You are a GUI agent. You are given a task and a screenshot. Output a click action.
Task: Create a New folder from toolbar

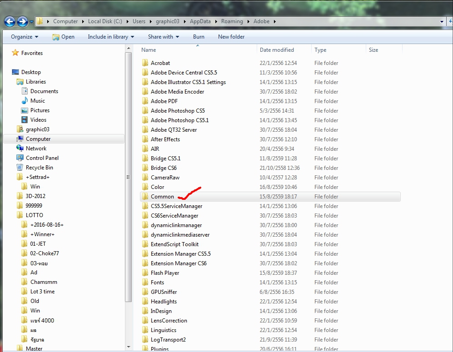click(231, 37)
